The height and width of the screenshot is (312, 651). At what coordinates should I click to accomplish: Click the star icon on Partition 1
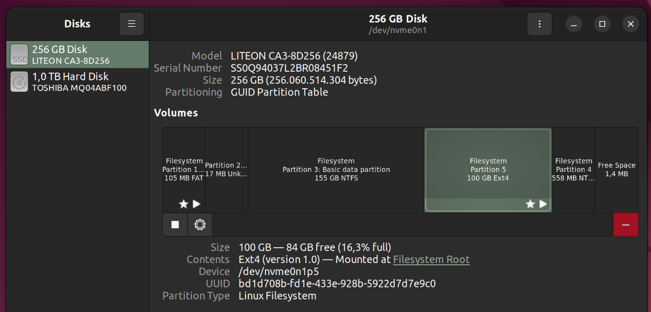[183, 204]
